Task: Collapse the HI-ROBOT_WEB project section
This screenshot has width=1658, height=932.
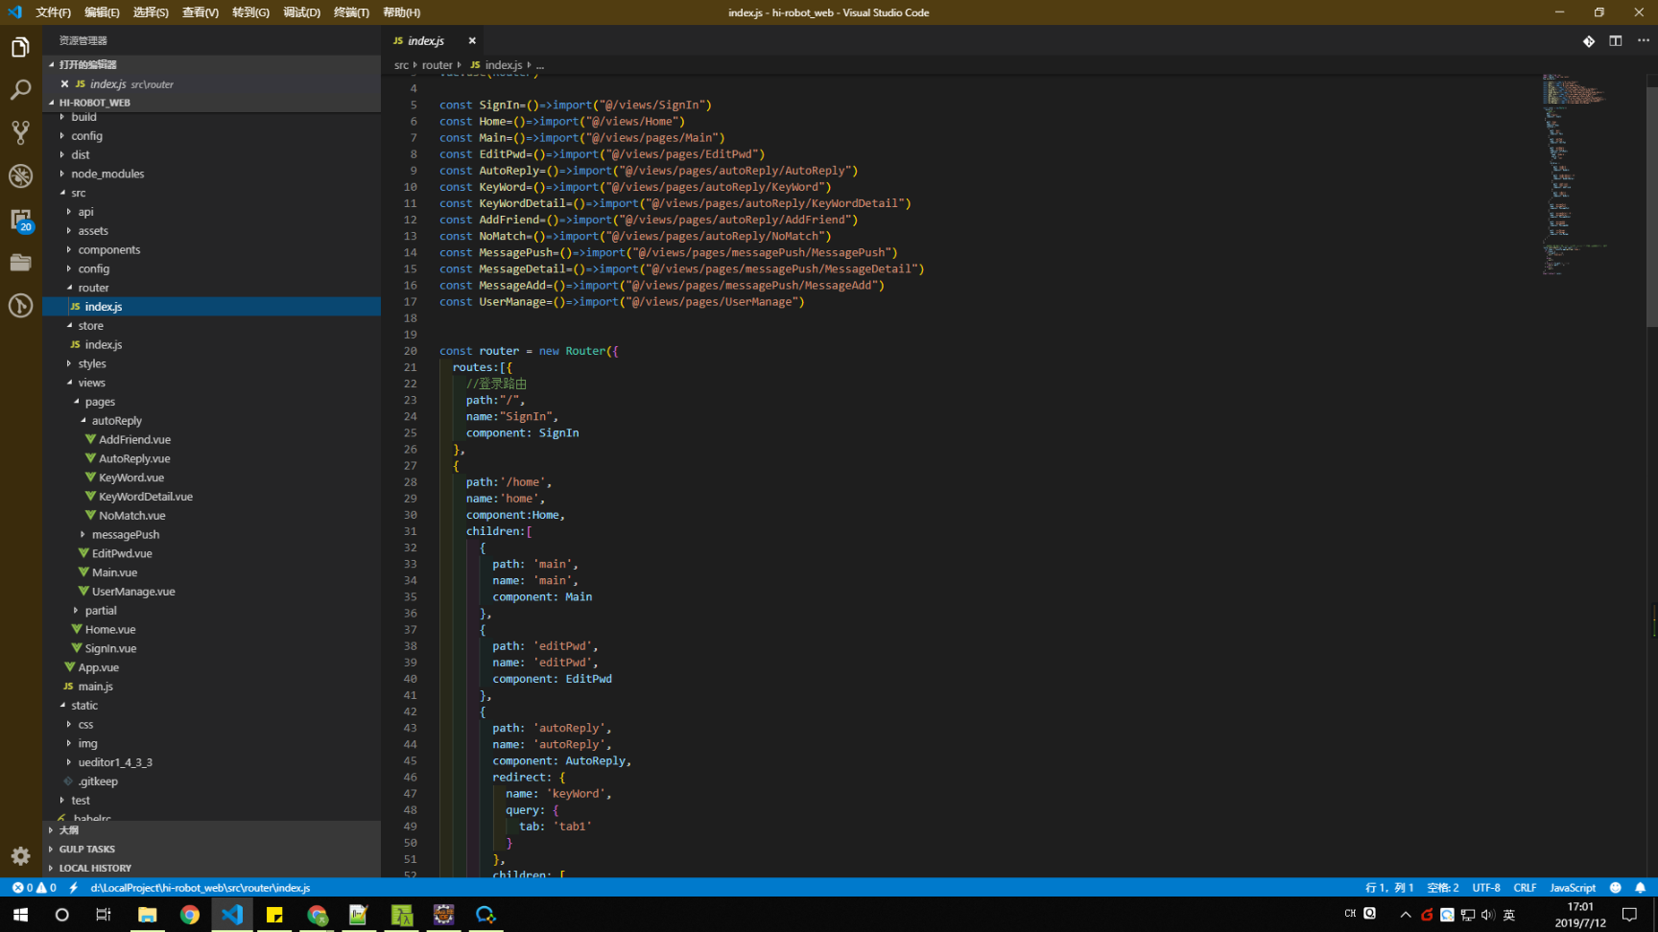Action: coord(211,103)
